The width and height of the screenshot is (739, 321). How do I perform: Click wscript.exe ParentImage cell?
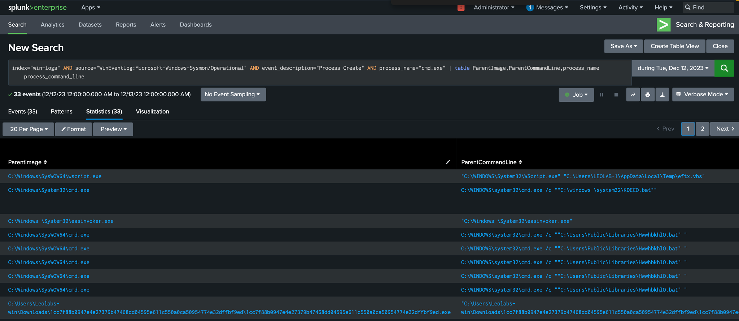(x=55, y=176)
